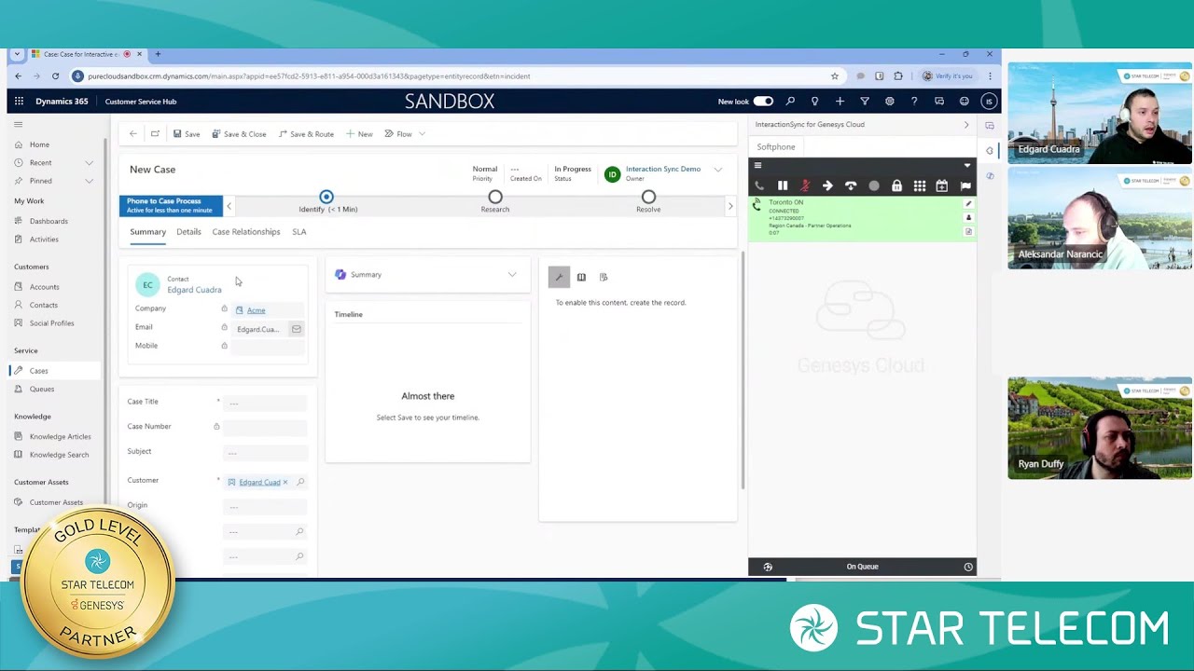Expand the Recent menu chevron
The image size is (1194, 671).
pos(89,163)
